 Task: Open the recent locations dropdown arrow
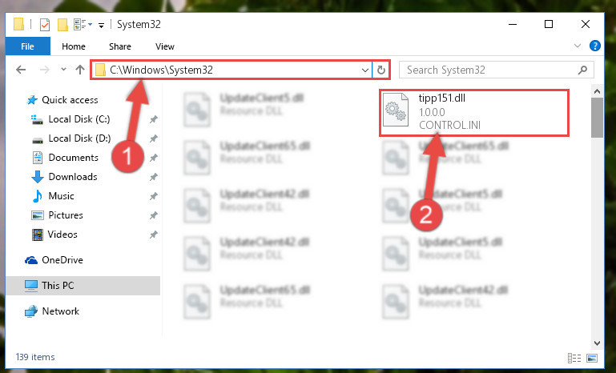coord(63,70)
